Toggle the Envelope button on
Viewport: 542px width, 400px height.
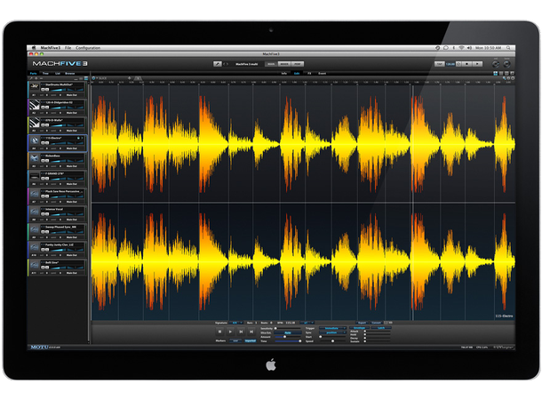(x=359, y=328)
